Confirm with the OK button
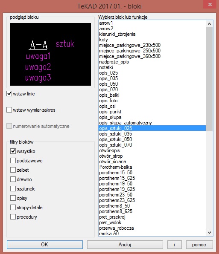Screen dimensions: 219x254 [x=45, y=245]
